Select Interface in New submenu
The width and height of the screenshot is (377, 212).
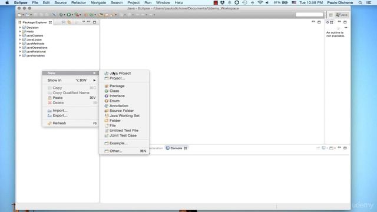tap(124, 95)
